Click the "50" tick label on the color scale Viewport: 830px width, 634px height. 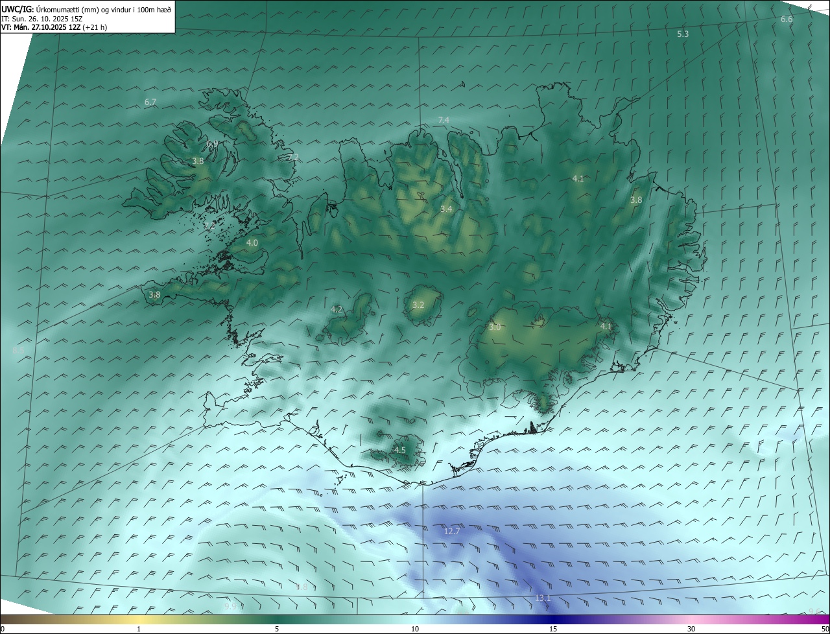tap(825, 629)
